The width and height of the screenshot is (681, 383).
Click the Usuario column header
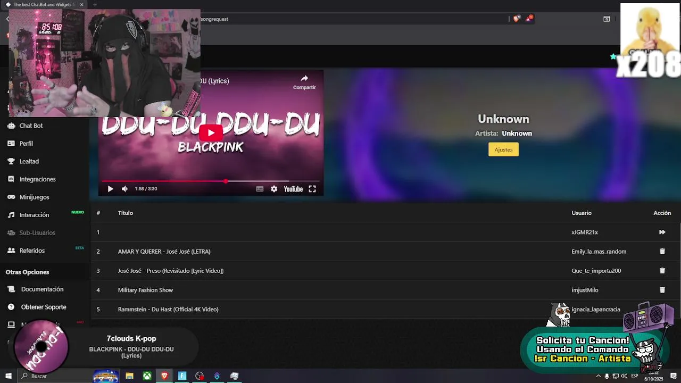[x=582, y=213]
